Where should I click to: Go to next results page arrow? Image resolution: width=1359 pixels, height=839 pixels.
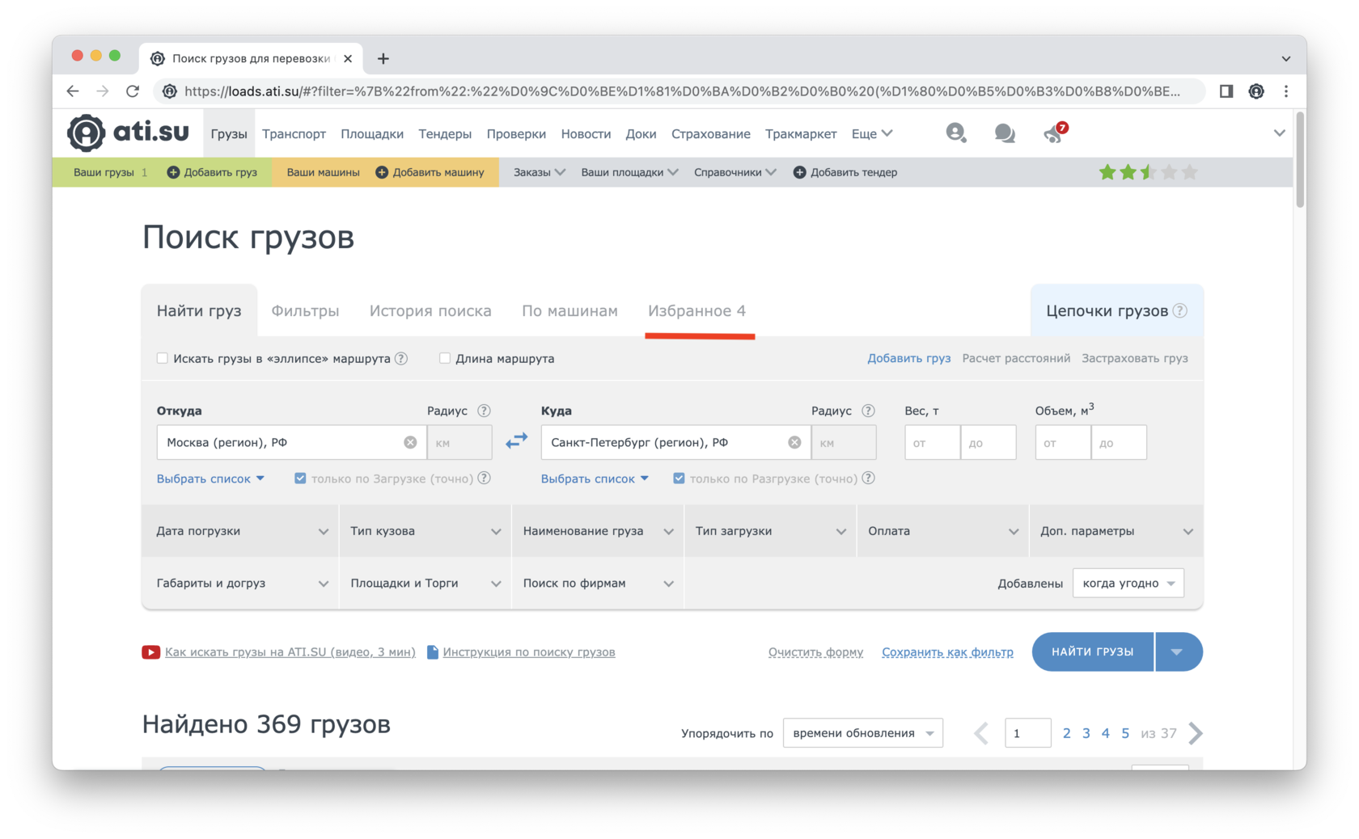(x=1196, y=733)
